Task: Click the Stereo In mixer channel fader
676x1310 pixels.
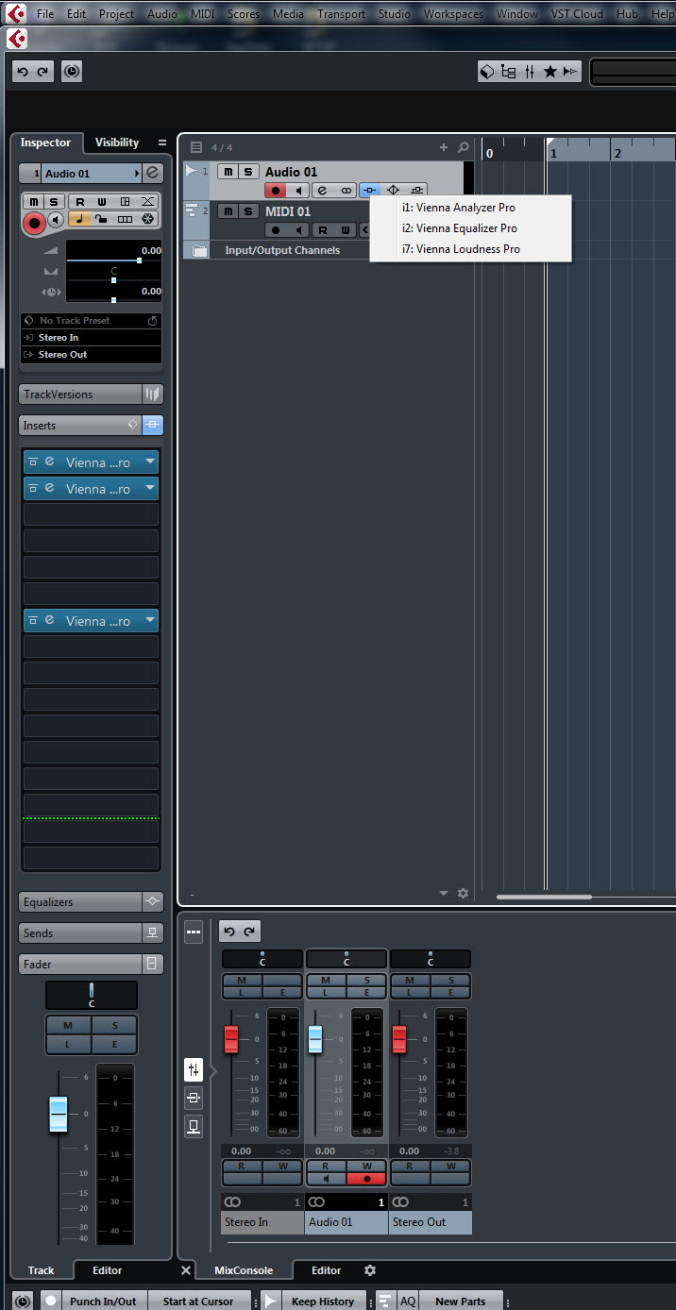Action: pyautogui.click(x=231, y=1039)
